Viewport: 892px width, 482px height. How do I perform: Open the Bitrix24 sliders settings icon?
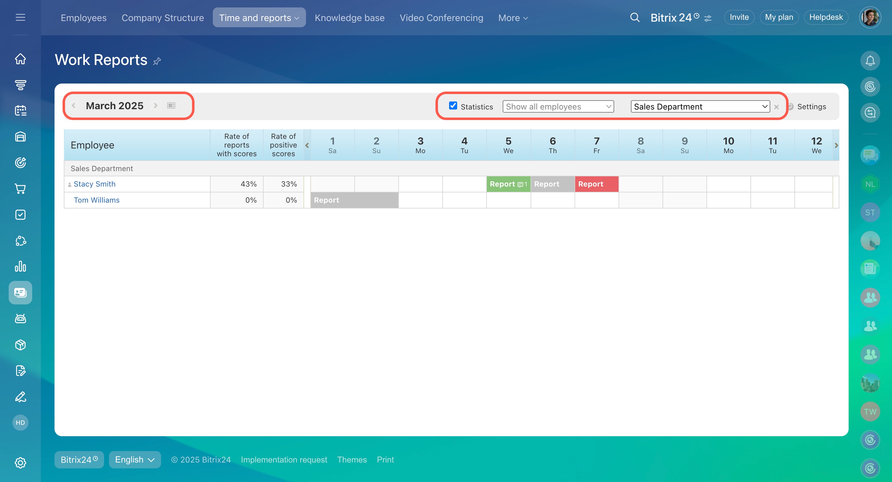coord(708,18)
